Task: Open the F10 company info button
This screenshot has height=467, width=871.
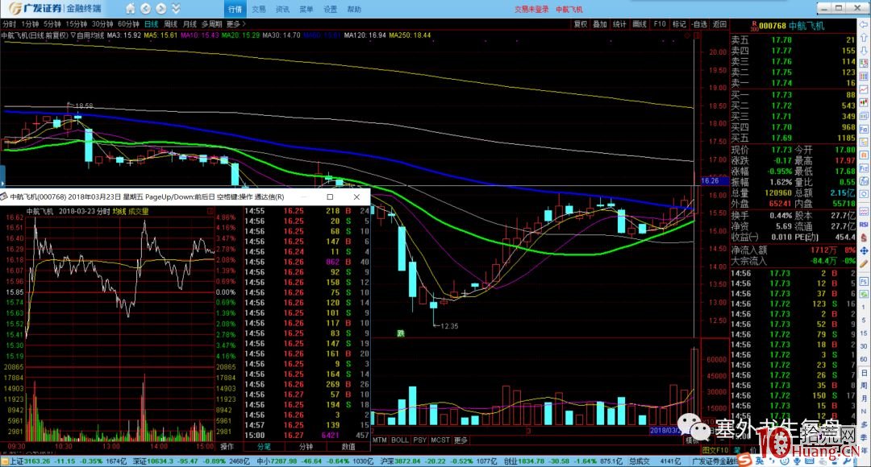Action: [x=660, y=24]
